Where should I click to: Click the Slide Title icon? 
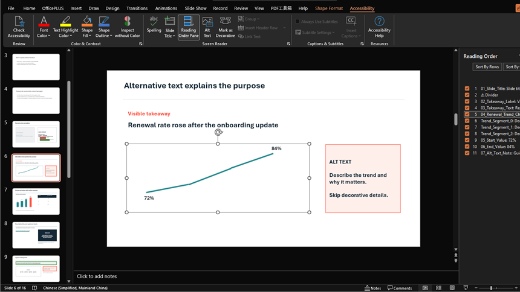click(169, 21)
